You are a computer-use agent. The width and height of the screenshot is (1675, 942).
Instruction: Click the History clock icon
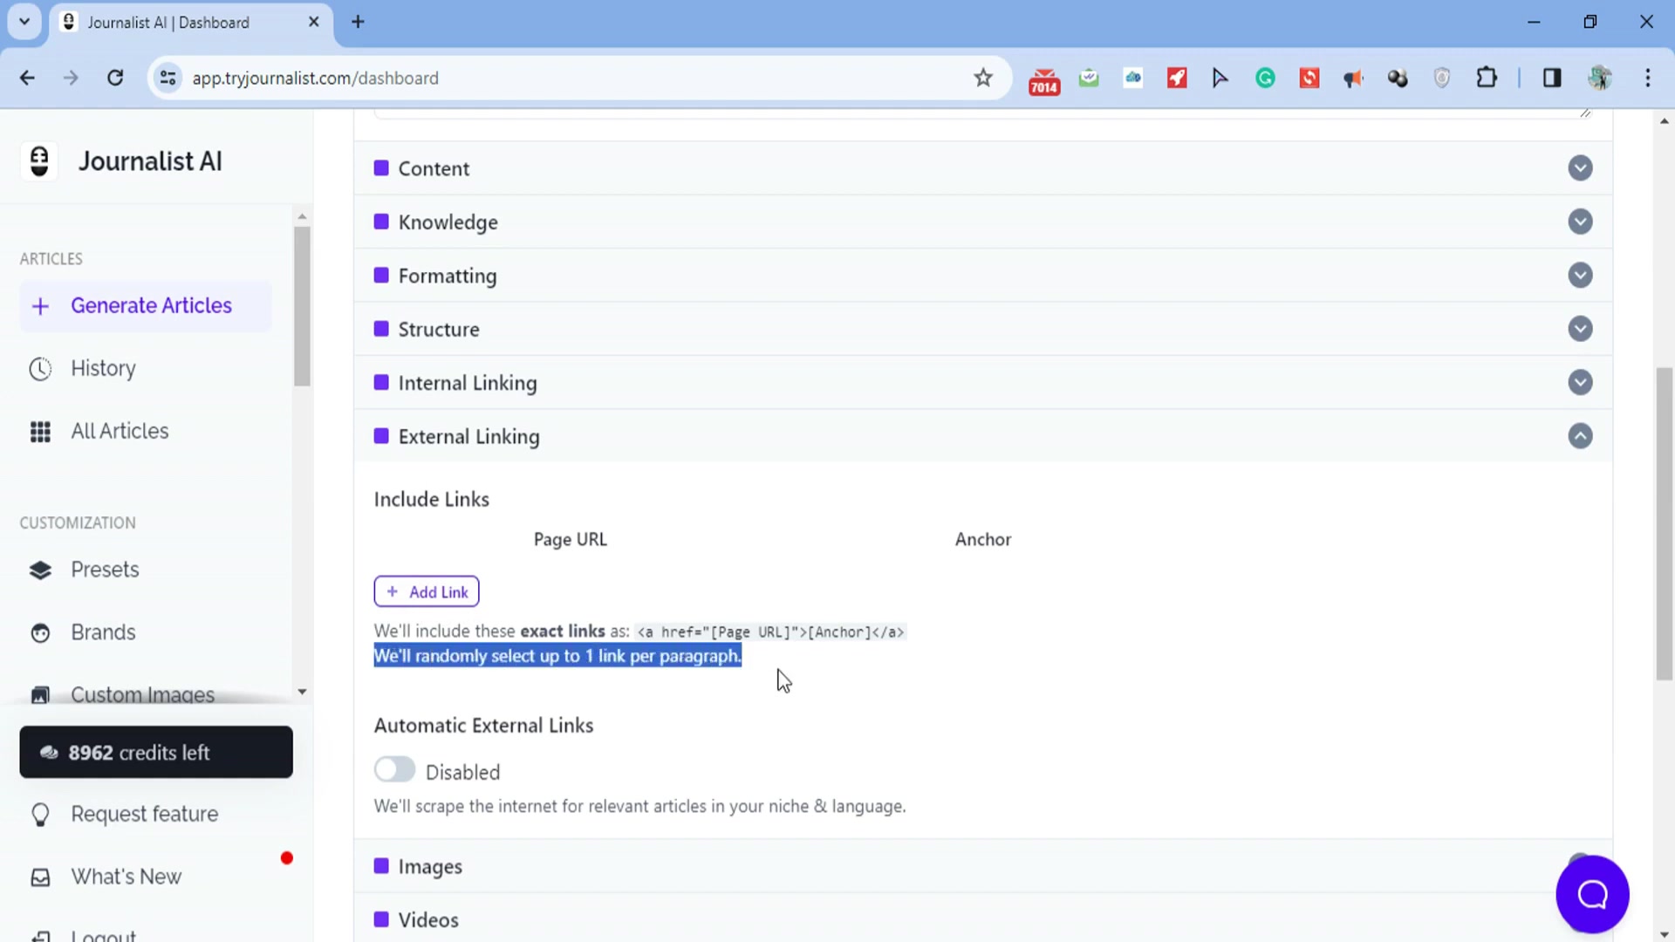pos(40,369)
